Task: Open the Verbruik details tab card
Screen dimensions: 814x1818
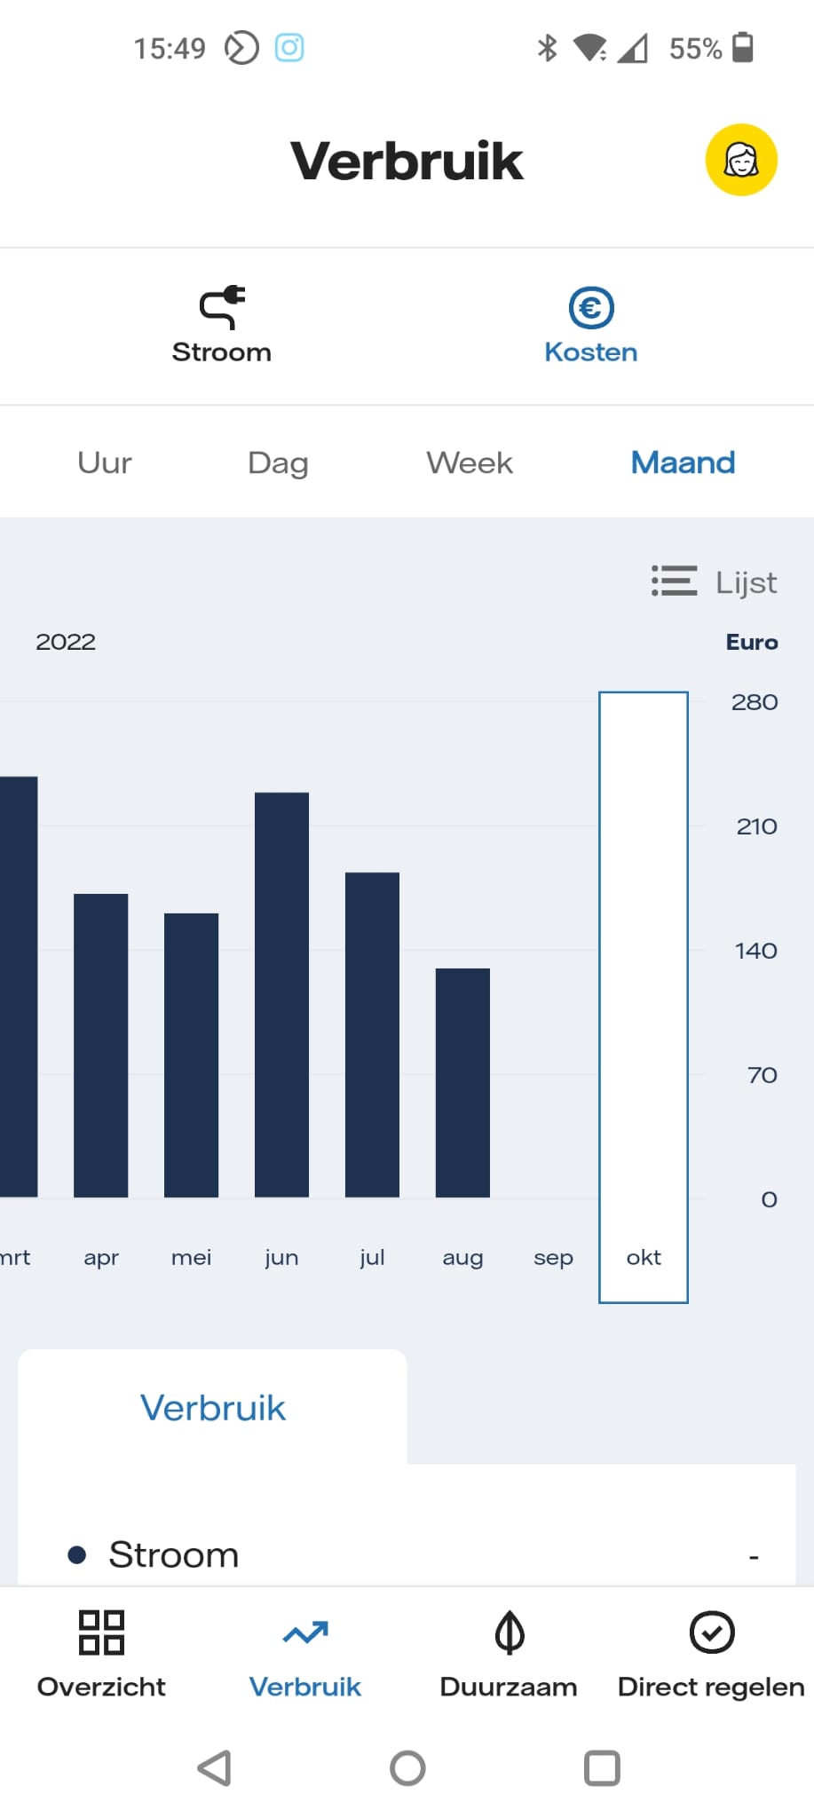Action: point(213,1407)
